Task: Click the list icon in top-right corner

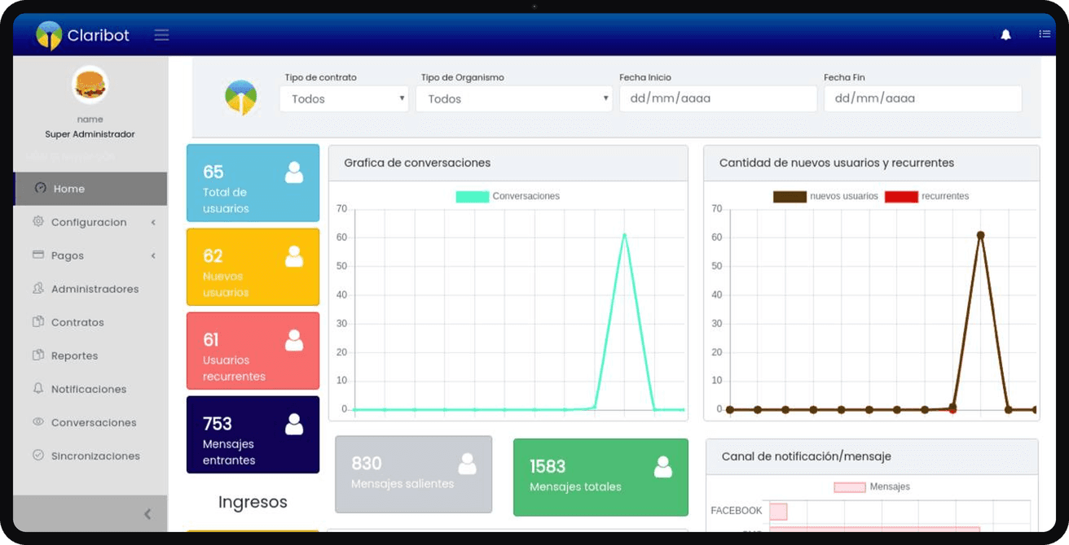Action: click(1045, 33)
